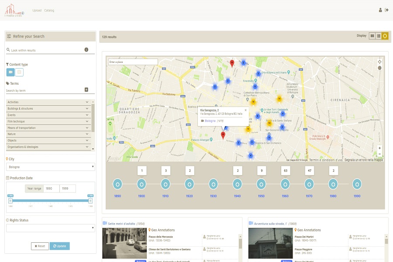The width and height of the screenshot is (393, 262).
Task: Expand the Film technique category
Action: pos(48,121)
